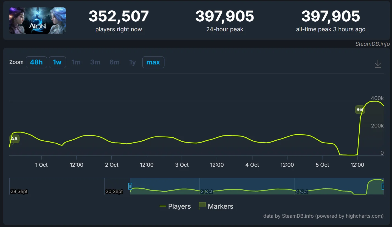Toggle the Players series in legend
This screenshot has height=227, width=392.
175,206
